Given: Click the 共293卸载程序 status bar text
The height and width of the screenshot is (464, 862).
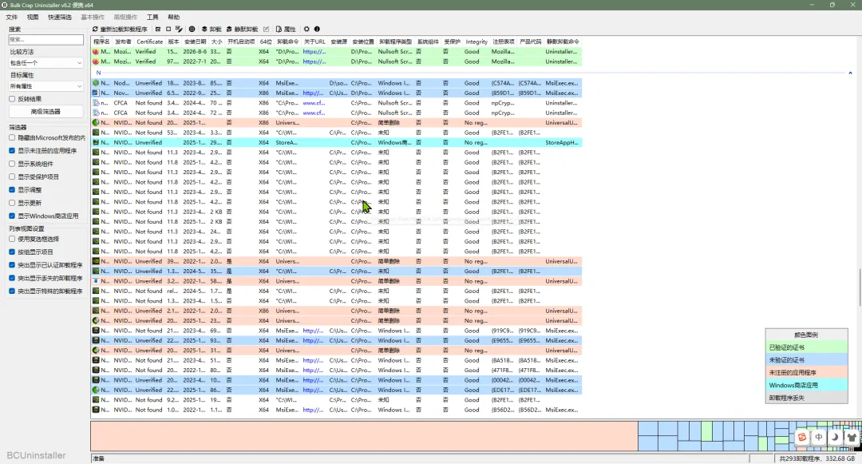Looking at the screenshot, I should (x=817, y=458).
